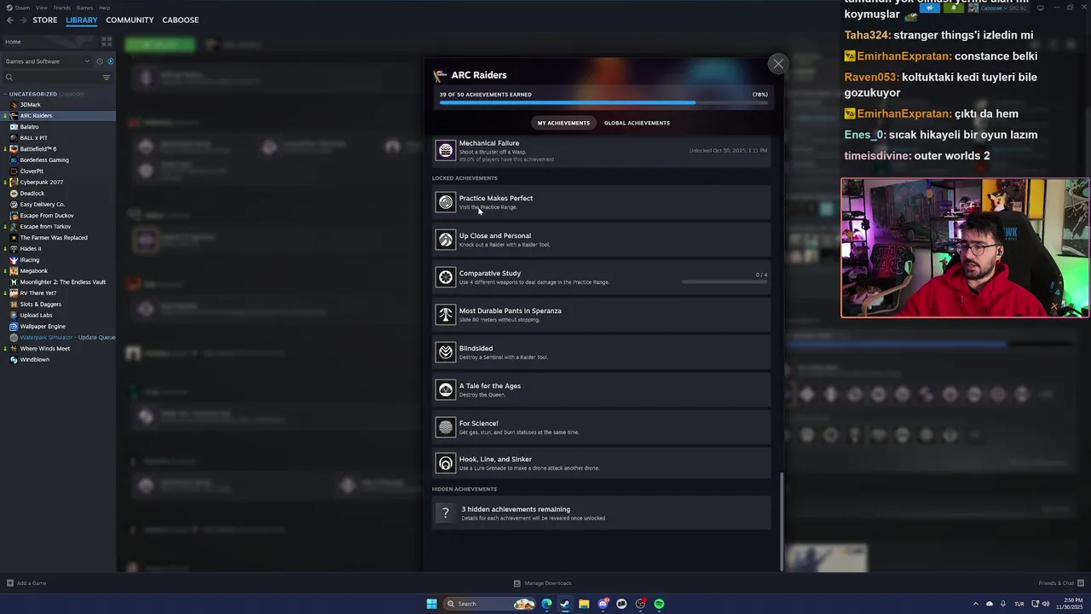This screenshot has height=614, width=1091.
Task: Toggle the recent activity clock filter
Action: [x=99, y=61]
